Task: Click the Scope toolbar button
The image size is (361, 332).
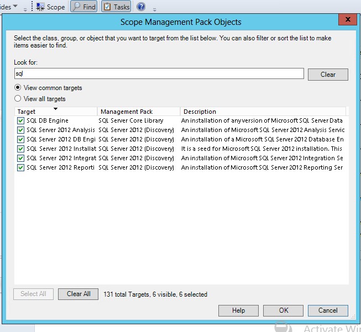Action: tap(50, 7)
